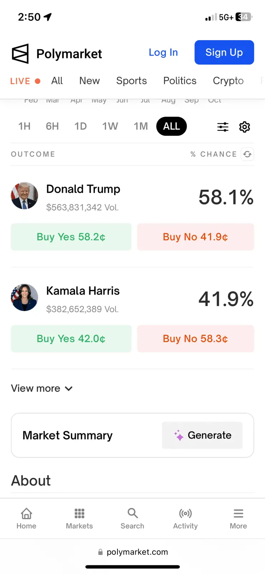Open Activity in bottom navigation
This screenshot has height=574, width=265.
click(x=185, y=519)
